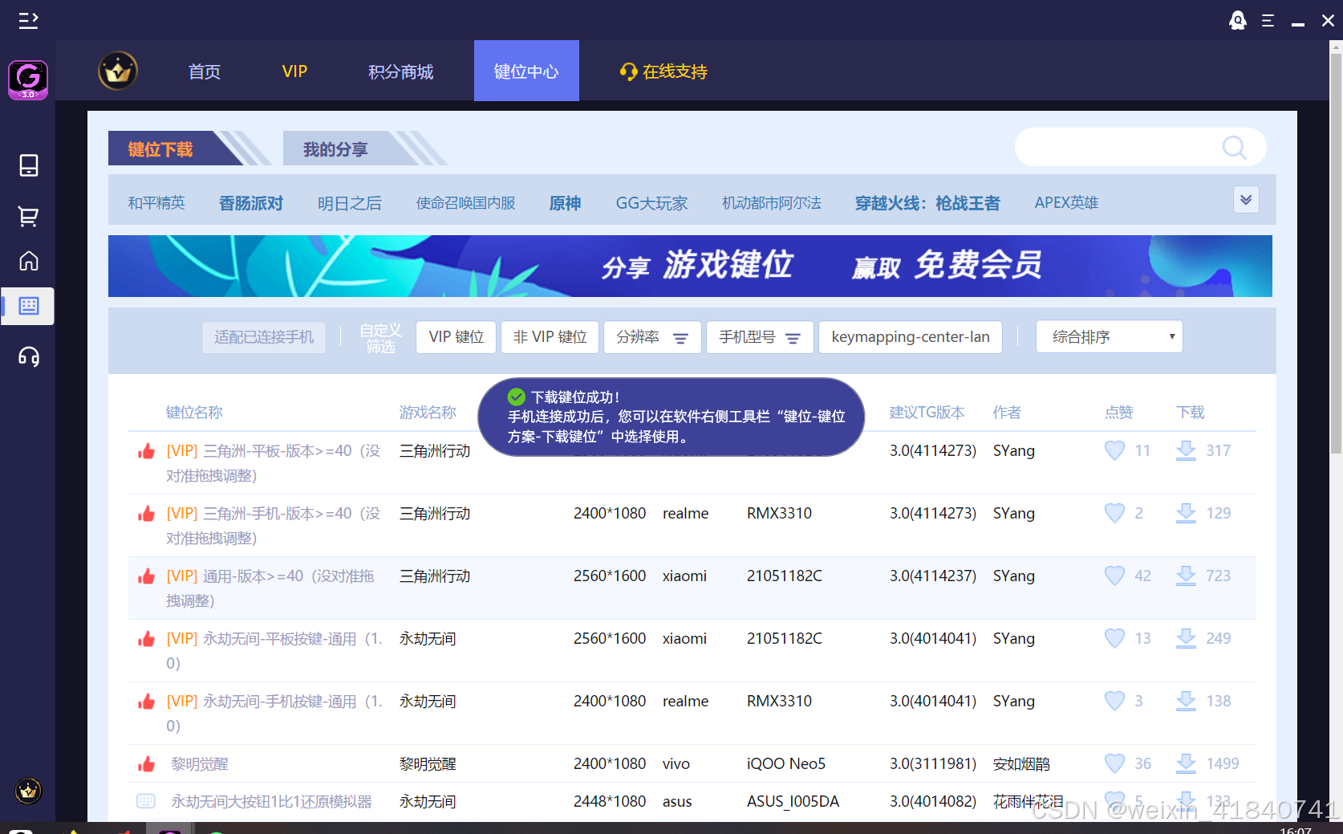Image resolution: width=1343 pixels, height=834 pixels.
Task: Open the QQ penguin icon in title bar
Action: coord(1238,20)
